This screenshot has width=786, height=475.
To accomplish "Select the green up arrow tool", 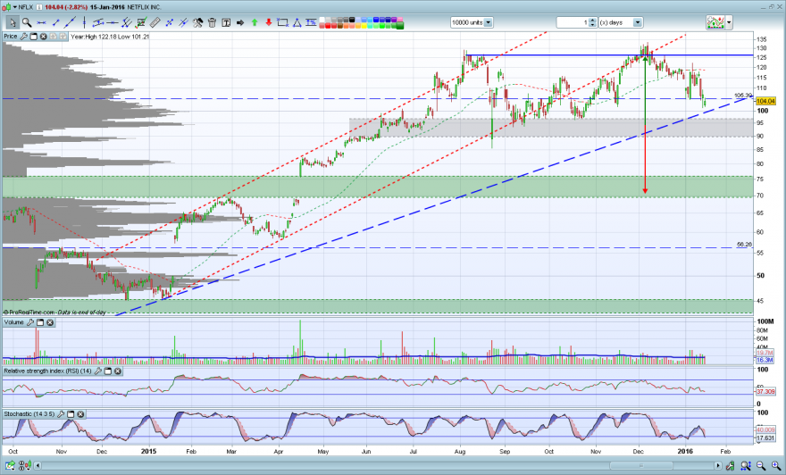I will coord(255,22).
